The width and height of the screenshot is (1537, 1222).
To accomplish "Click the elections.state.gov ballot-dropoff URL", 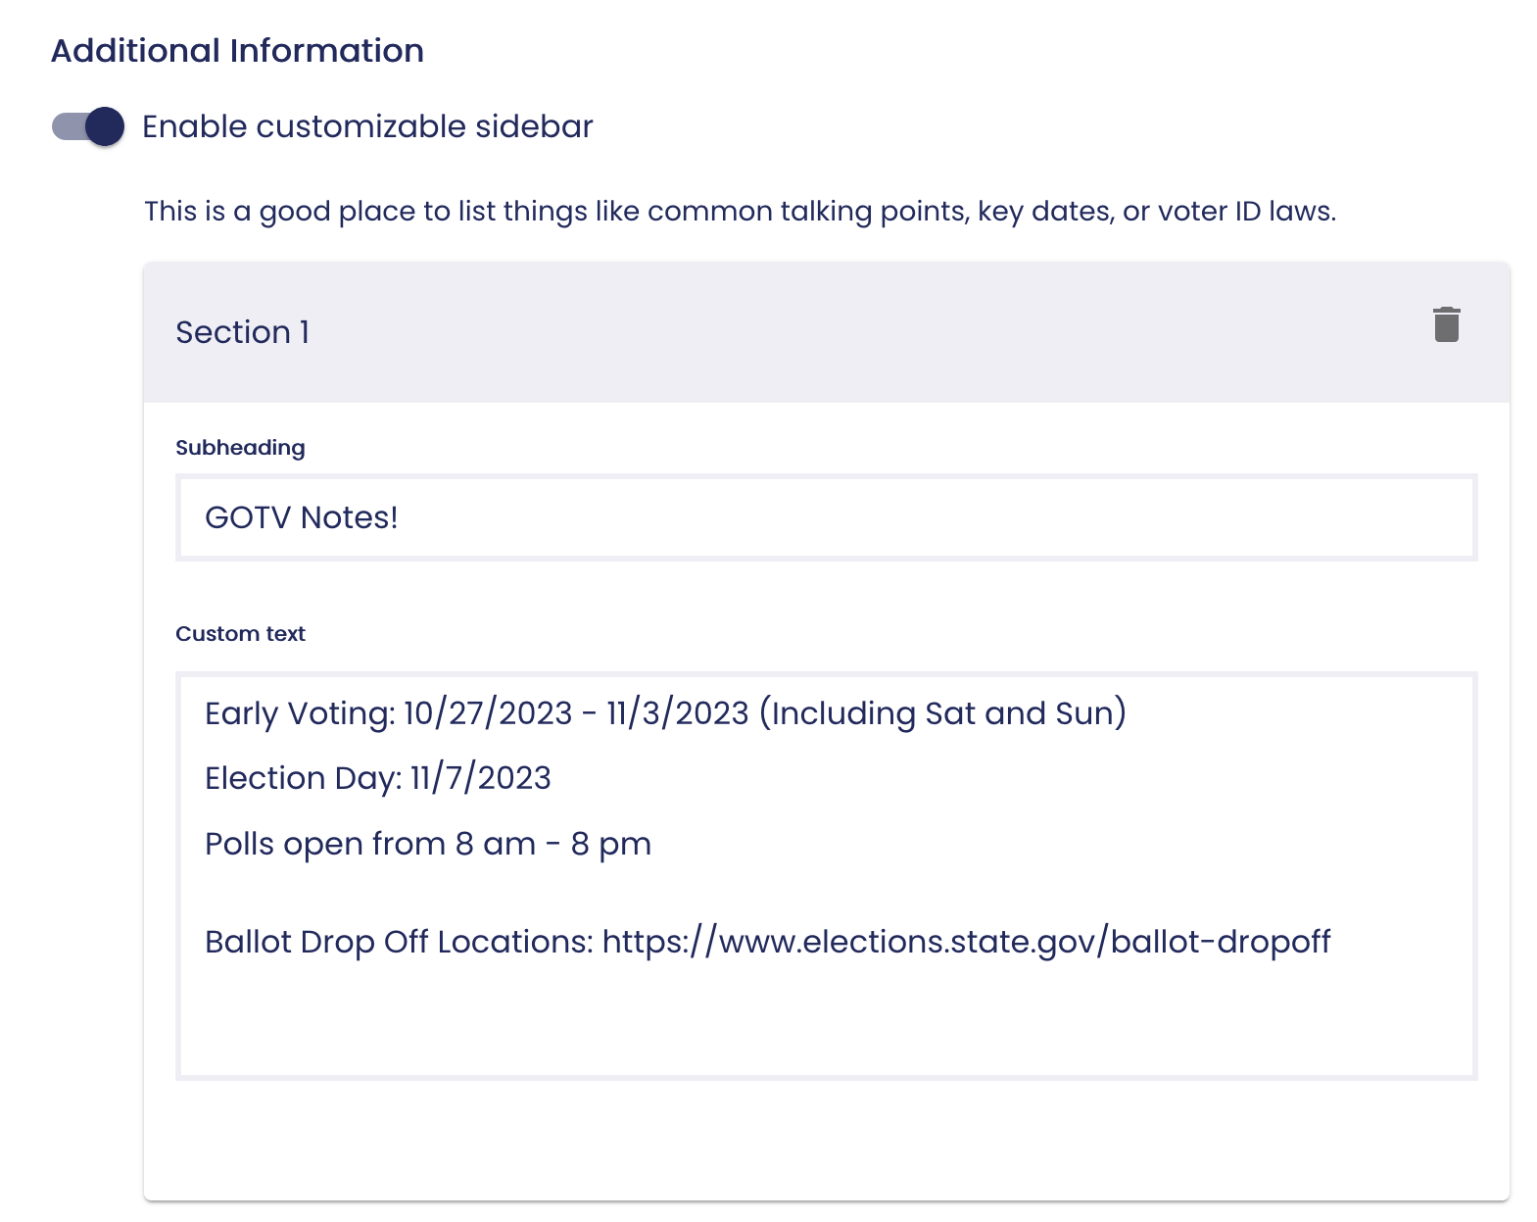I will click(x=966, y=942).
